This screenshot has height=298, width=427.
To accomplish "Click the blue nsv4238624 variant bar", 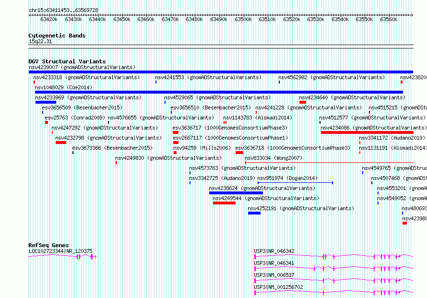I will tap(236, 193).
